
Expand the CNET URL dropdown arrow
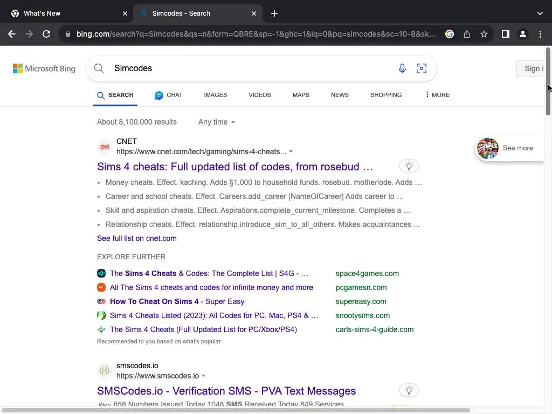coord(291,151)
